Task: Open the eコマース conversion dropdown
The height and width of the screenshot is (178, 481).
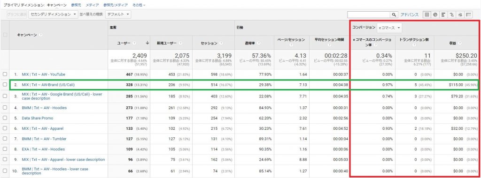Action: point(389,28)
